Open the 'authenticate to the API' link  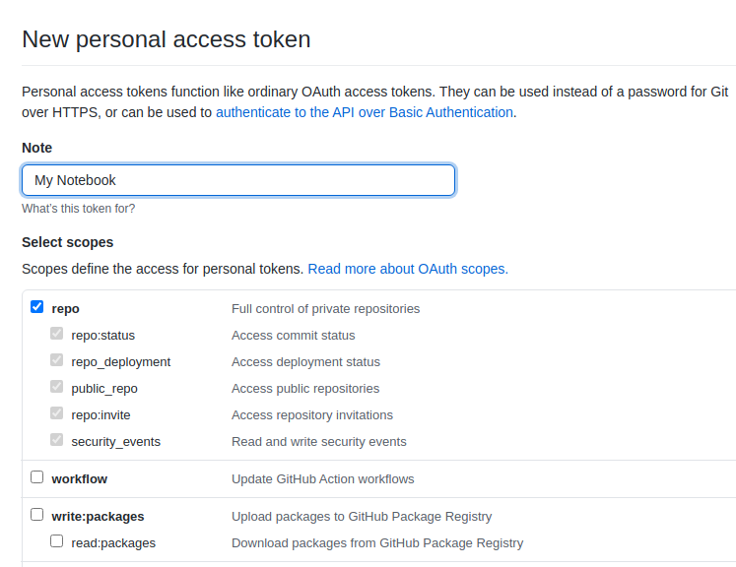[x=365, y=112]
